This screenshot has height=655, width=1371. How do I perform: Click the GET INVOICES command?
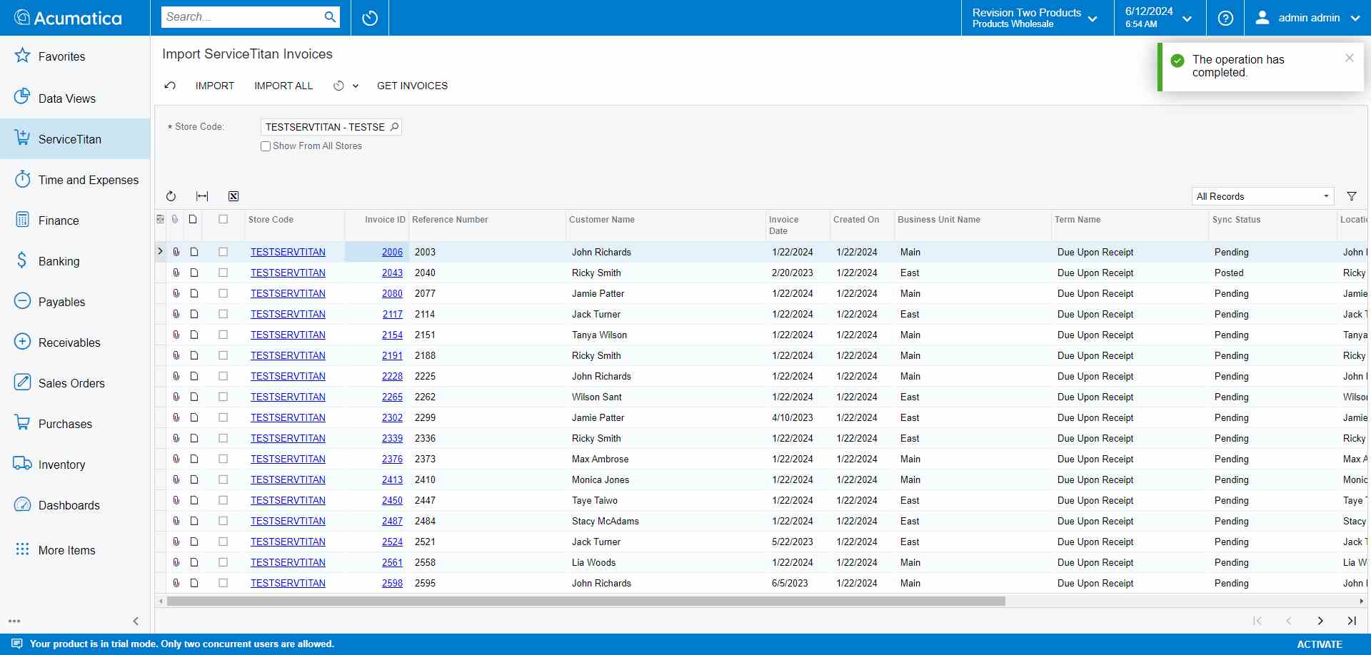point(412,86)
